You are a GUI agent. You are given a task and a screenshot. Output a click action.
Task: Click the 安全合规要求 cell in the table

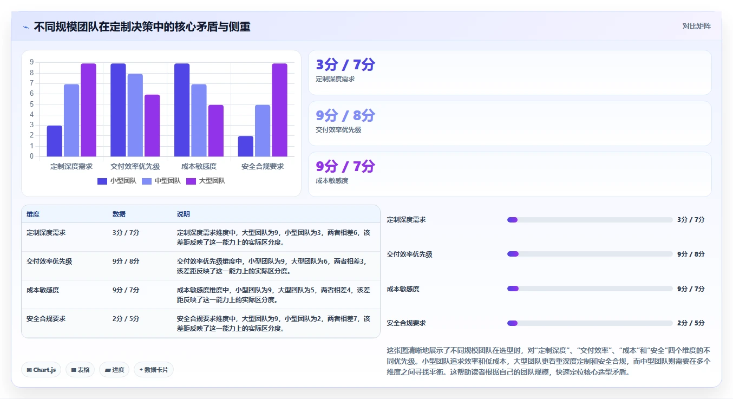(x=46, y=319)
